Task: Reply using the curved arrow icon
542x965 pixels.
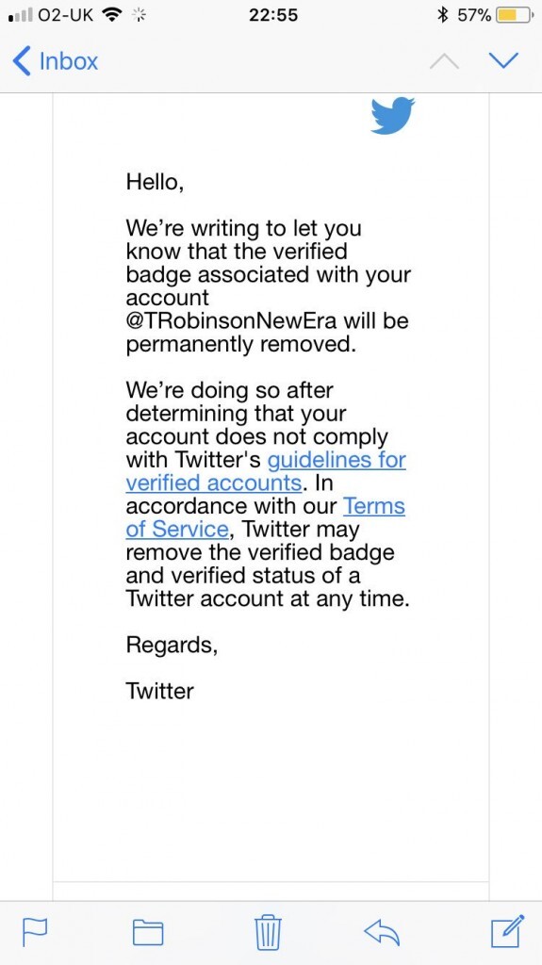Action: pos(382,932)
